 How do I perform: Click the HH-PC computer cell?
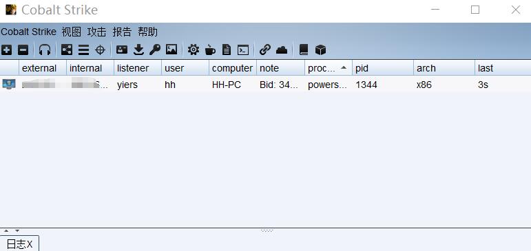point(233,85)
